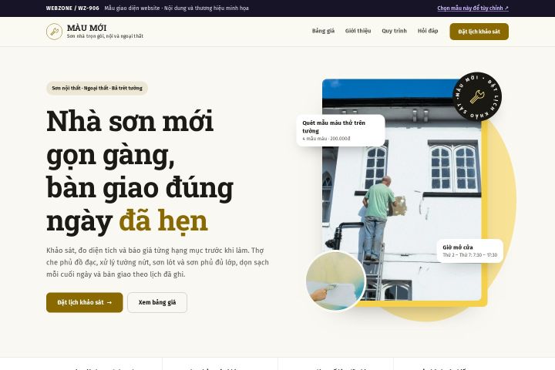Click the Màu Mới wrench logo icon

pyautogui.click(x=54, y=32)
